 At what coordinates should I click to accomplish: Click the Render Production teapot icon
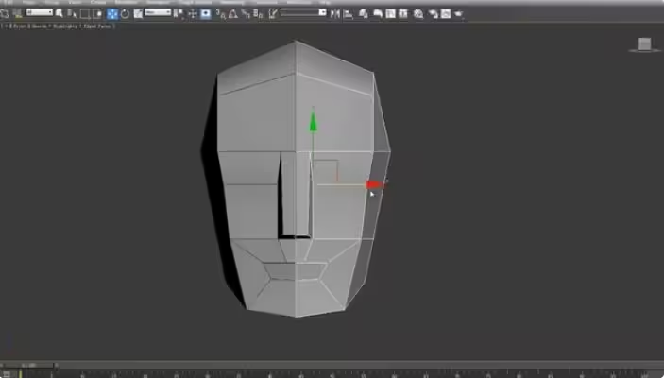(460, 13)
